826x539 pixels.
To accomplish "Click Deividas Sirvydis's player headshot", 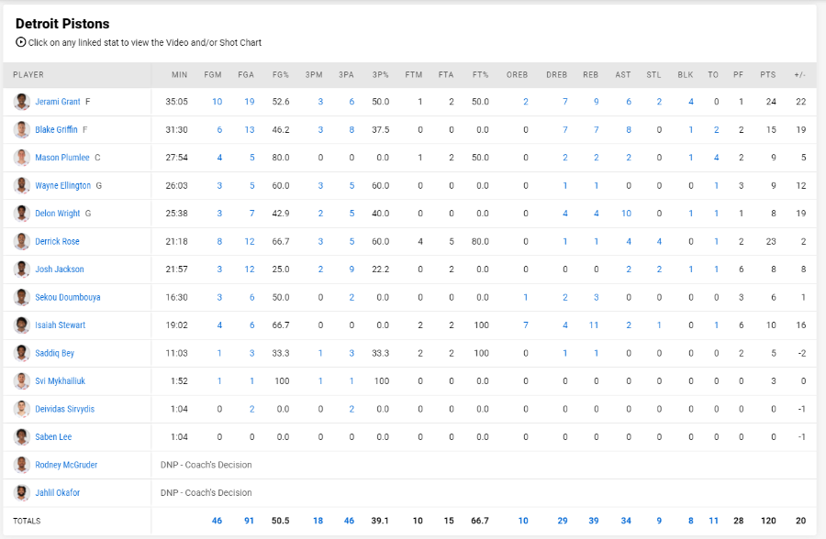I will (22, 409).
